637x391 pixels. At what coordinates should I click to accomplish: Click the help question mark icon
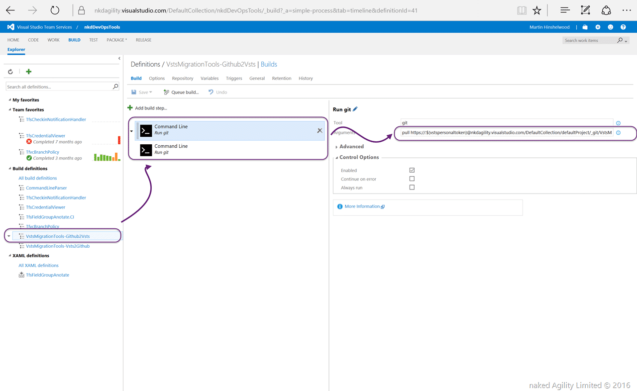[624, 27]
